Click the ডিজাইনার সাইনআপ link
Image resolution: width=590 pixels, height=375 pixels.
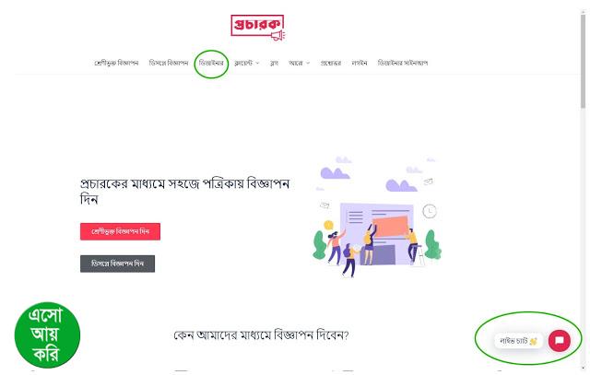click(403, 63)
